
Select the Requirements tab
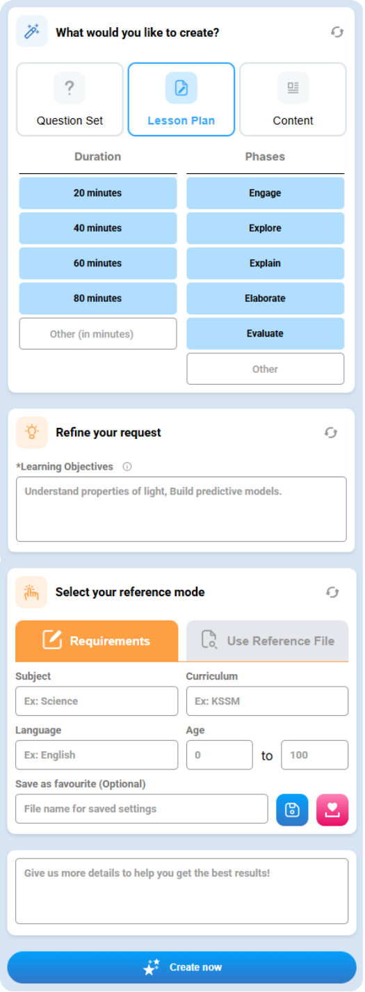click(97, 641)
